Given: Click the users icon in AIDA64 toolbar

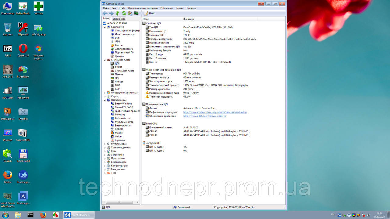Looking at the screenshot, I should 130,13.
